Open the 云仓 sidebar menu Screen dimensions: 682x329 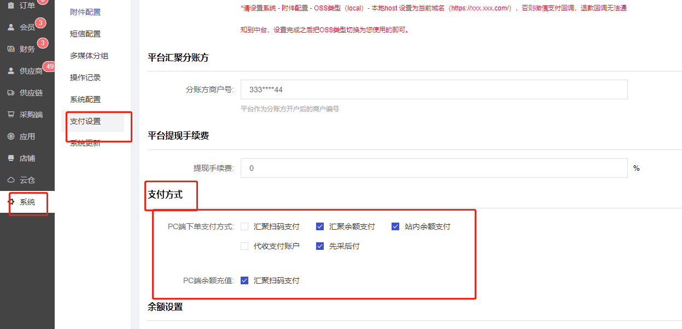[27, 180]
